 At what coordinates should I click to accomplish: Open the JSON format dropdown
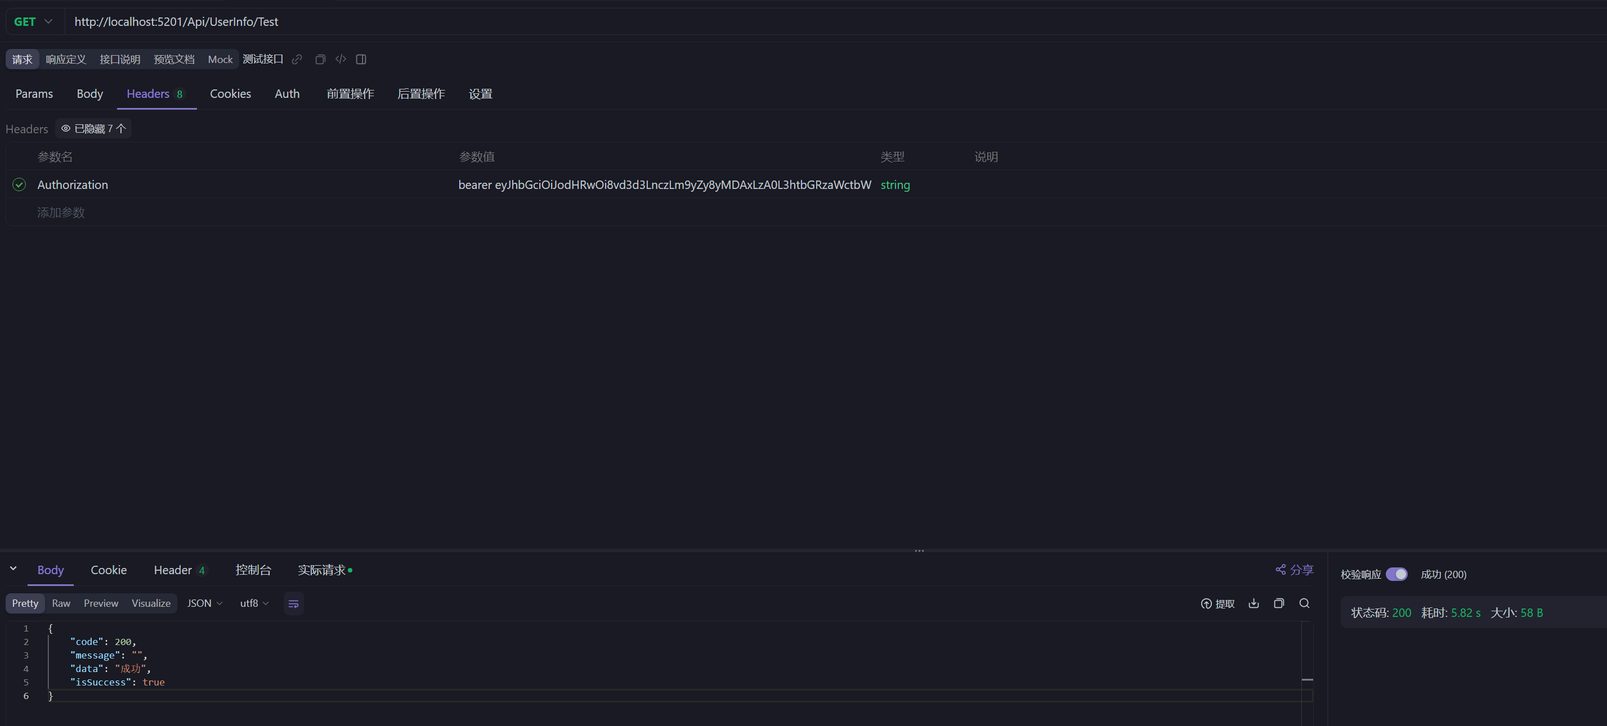point(205,603)
